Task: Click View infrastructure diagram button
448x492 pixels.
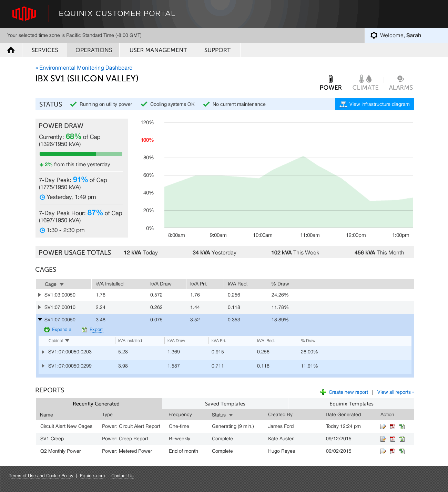Action: 375,104
